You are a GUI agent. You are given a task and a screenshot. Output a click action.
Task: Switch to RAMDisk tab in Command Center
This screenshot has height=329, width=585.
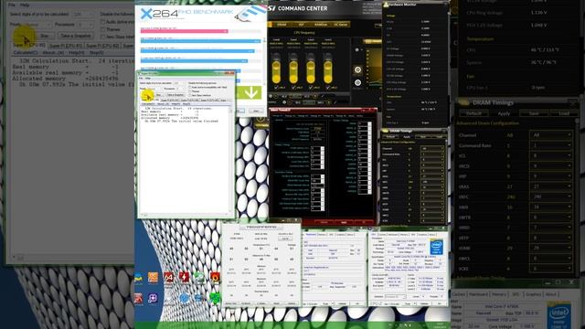321,25
